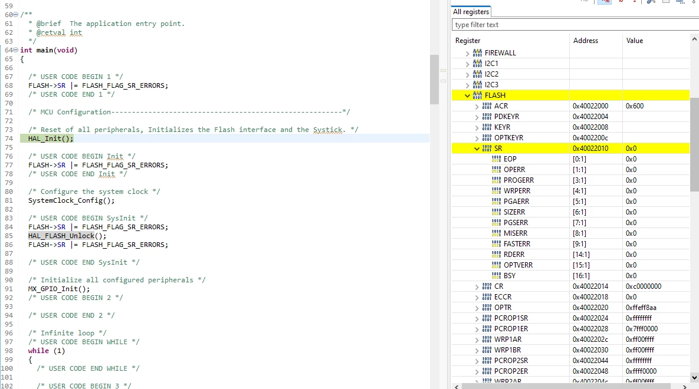Click ACR value 0x600
The image size is (699, 389).
[x=634, y=106]
